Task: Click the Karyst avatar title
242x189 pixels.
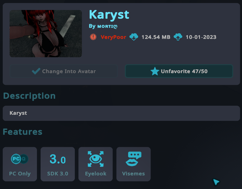Action: click(x=109, y=15)
